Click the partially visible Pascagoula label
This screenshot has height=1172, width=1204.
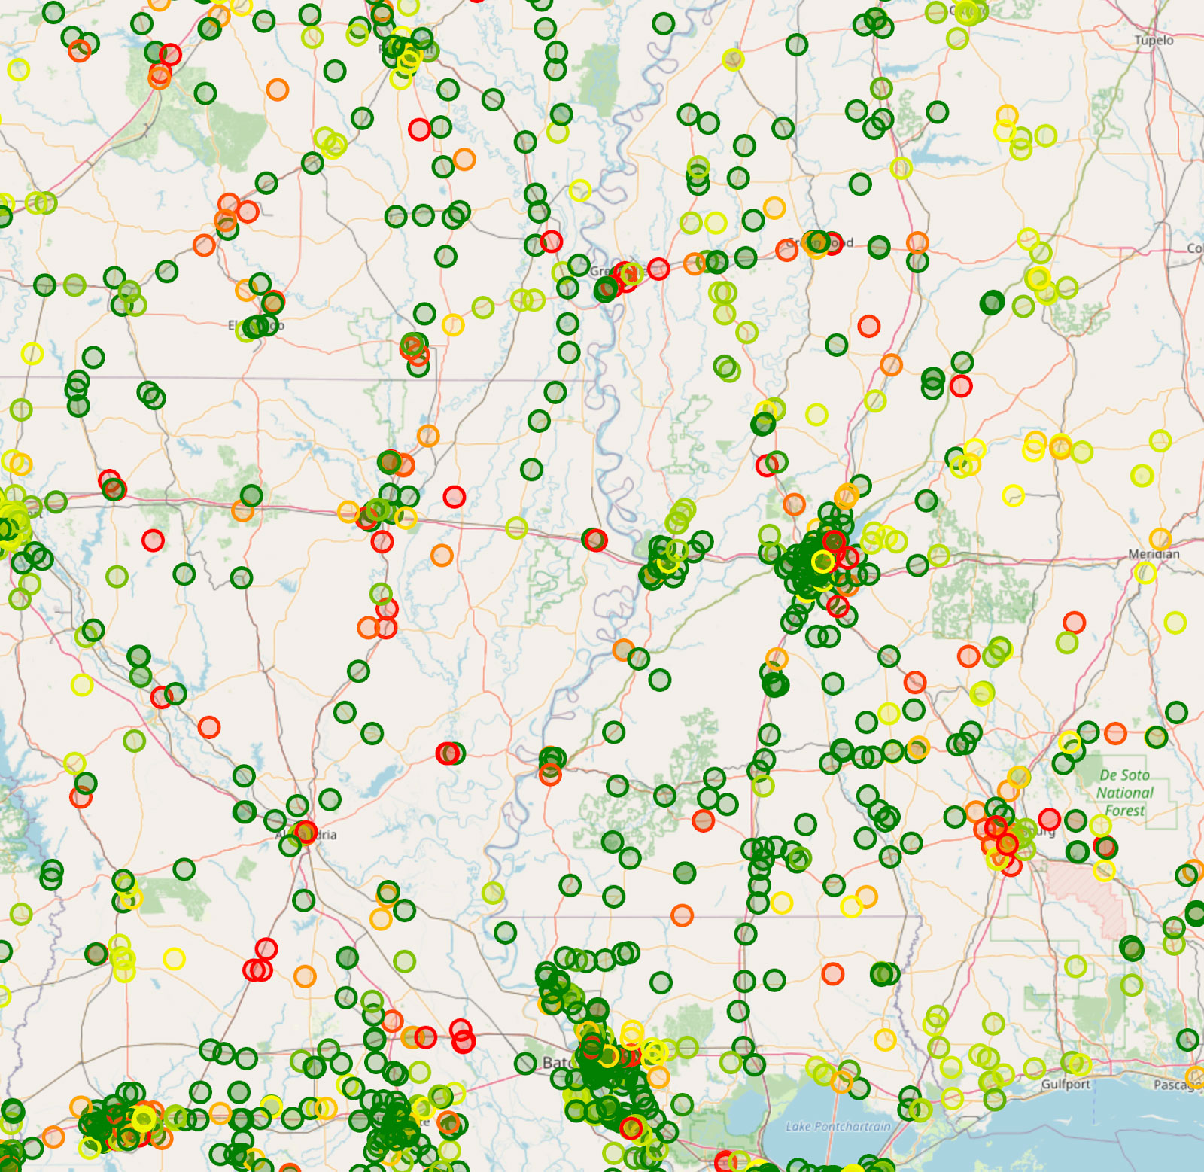(1178, 1085)
